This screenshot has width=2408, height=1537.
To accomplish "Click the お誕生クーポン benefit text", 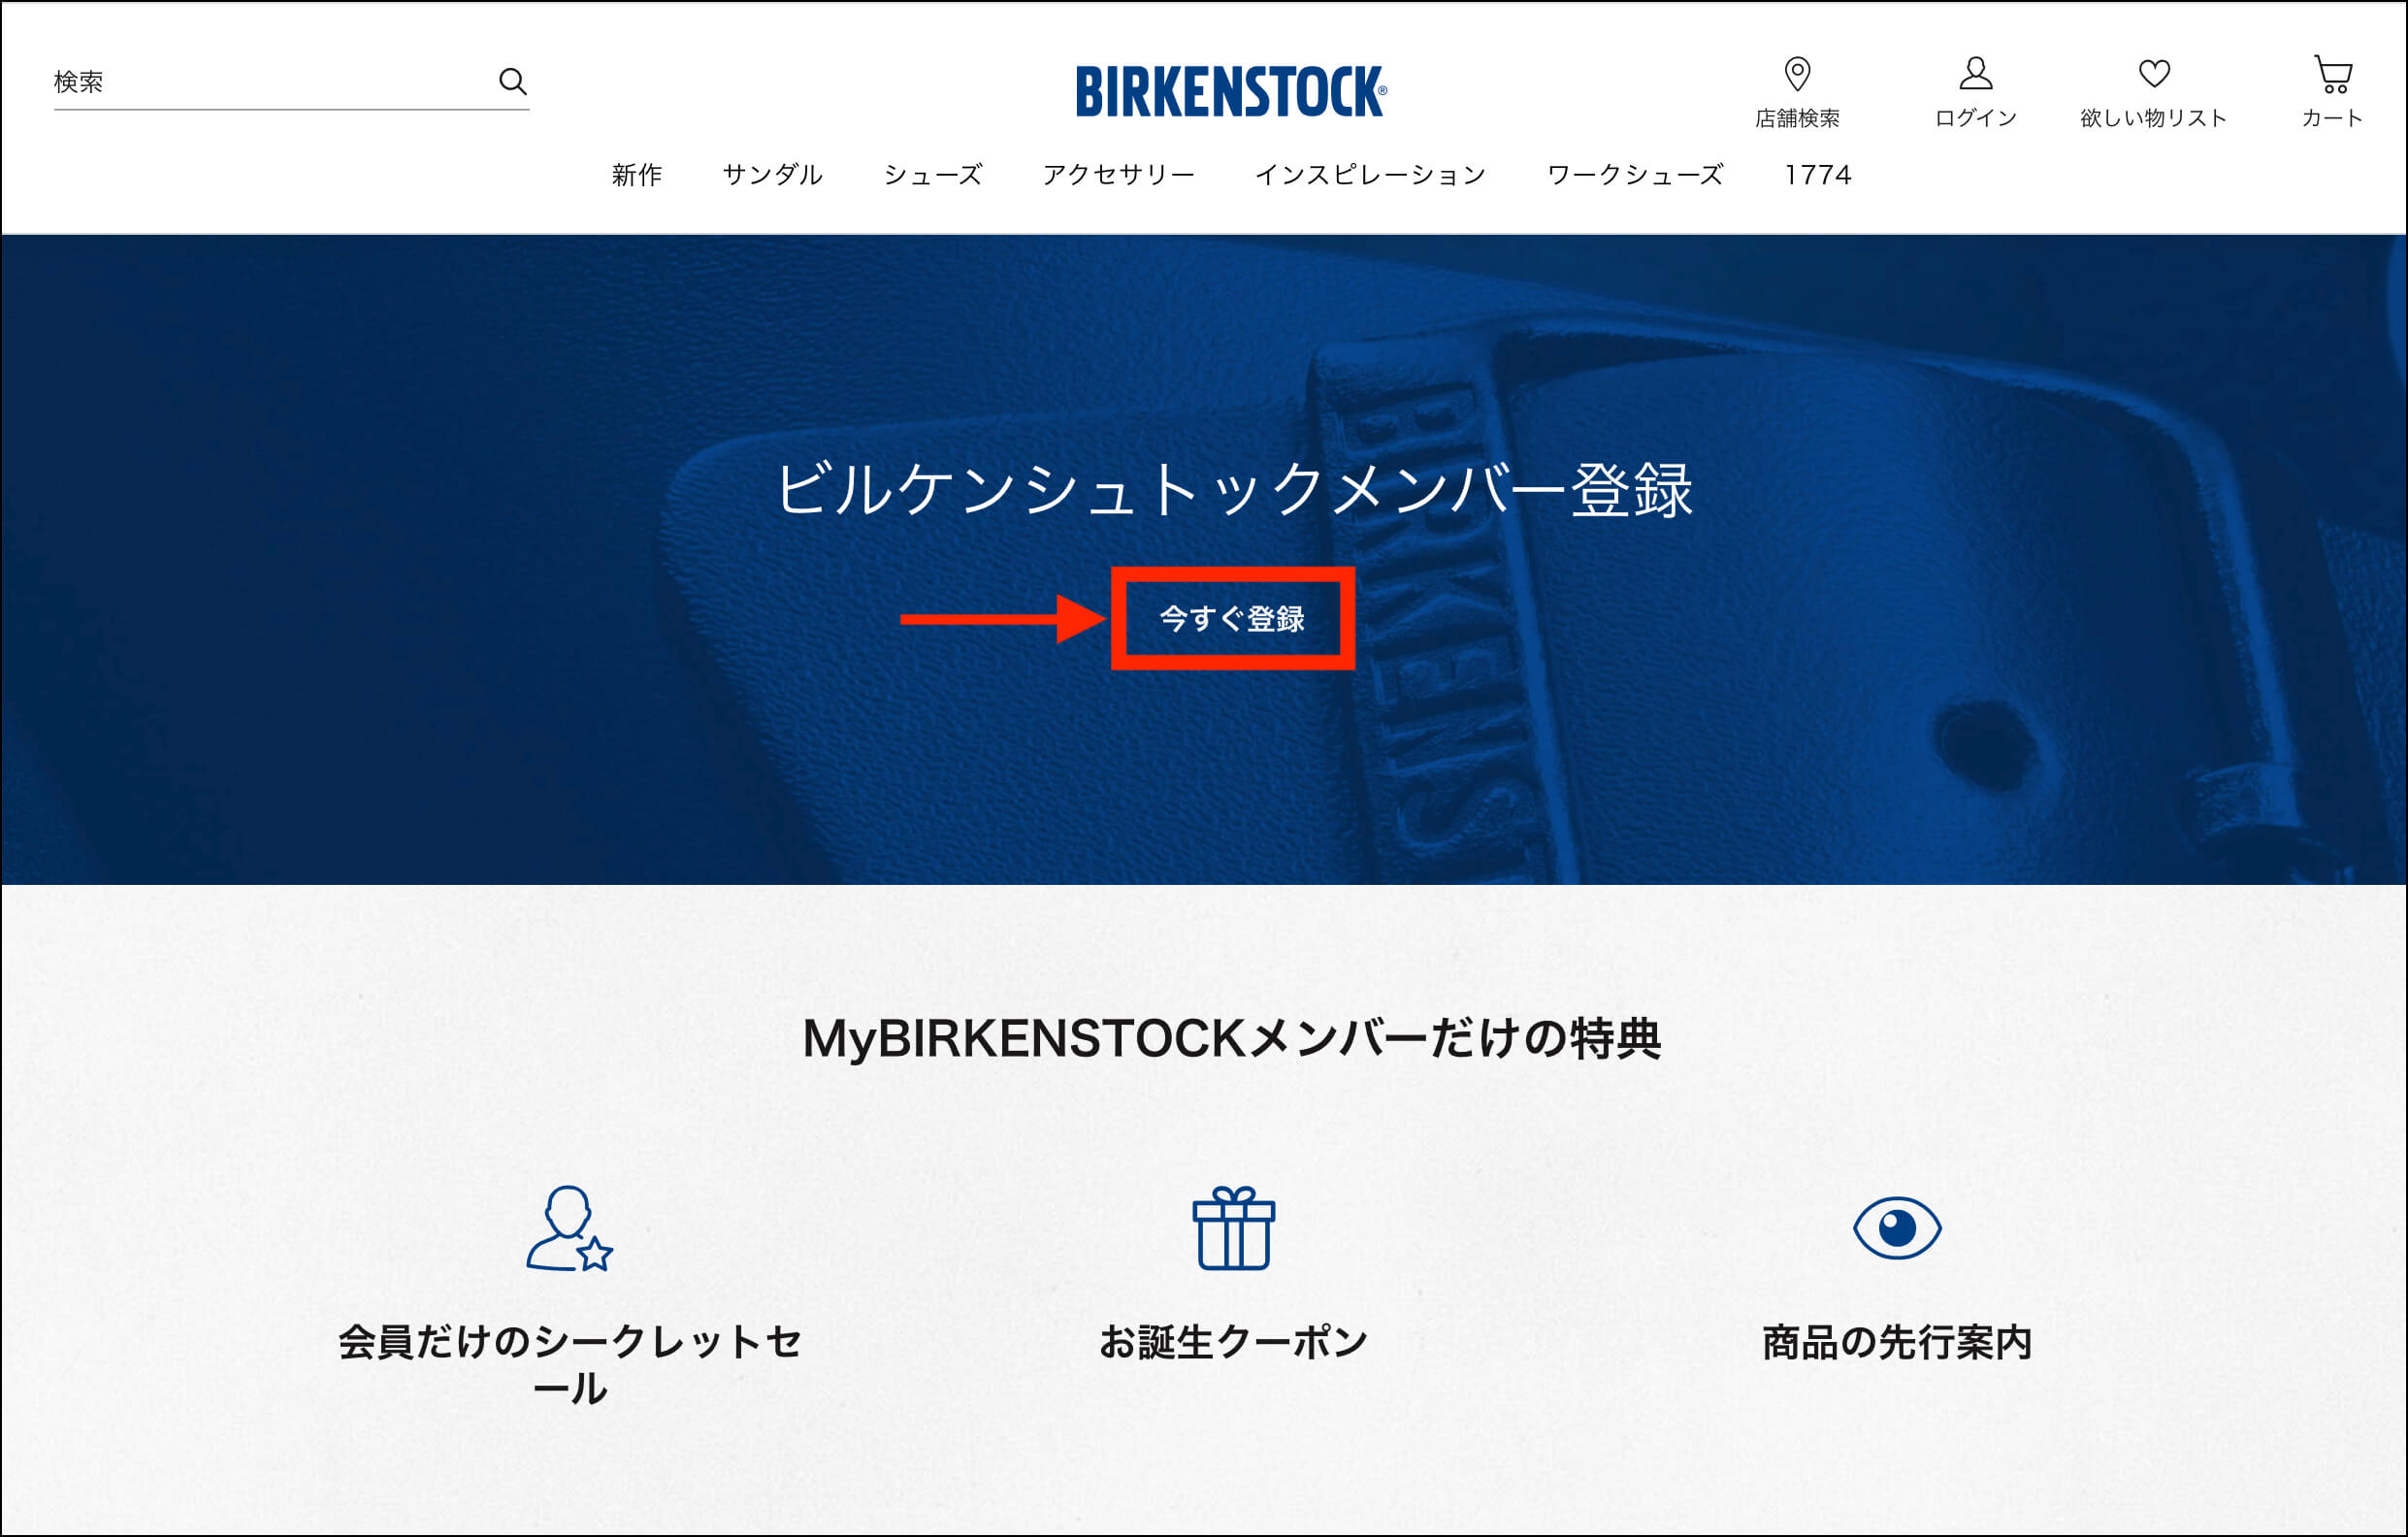I will tap(1233, 1342).
